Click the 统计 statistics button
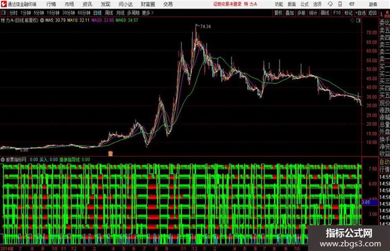The width and height of the screenshot is (390, 251). [x=313, y=13]
